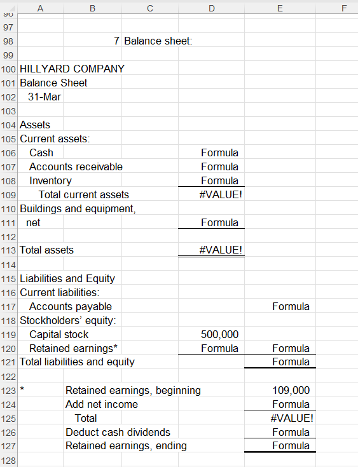
Task: Click the 'Assets' label cell
Action: (x=35, y=125)
